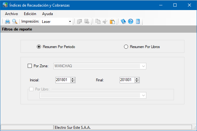The image size is (197, 131).
Task: Click the Final period input field
Action: click(127, 80)
